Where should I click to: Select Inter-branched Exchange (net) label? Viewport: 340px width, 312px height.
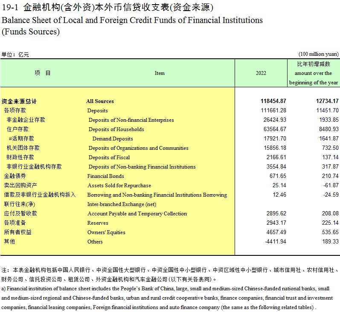click(122, 204)
